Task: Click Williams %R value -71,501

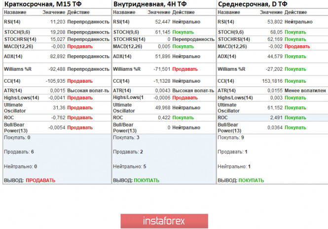Action: pyautogui.click(x=162, y=69)
